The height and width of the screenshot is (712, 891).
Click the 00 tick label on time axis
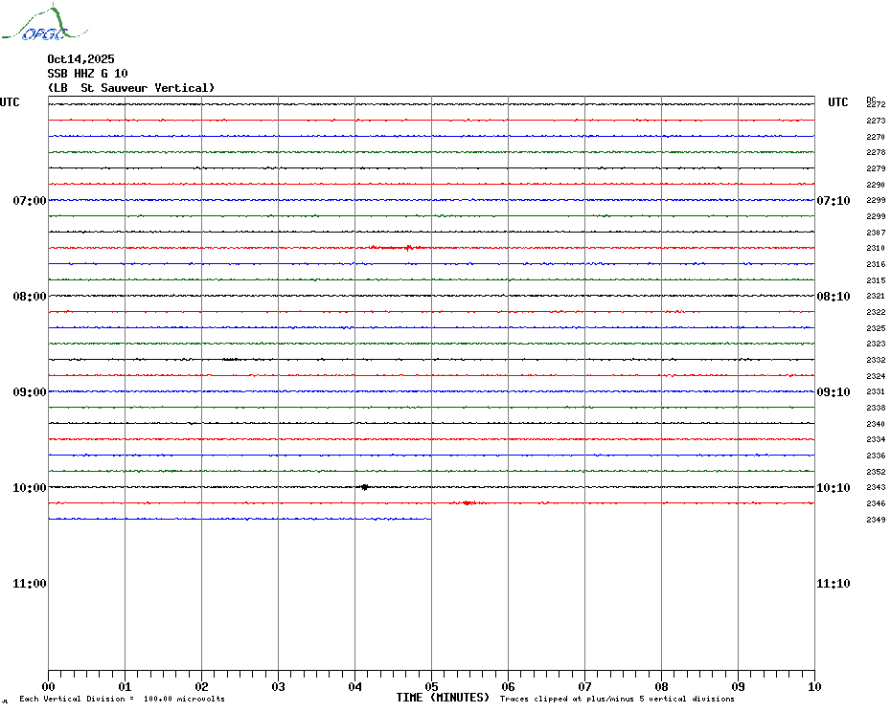[x=48, y=686]
